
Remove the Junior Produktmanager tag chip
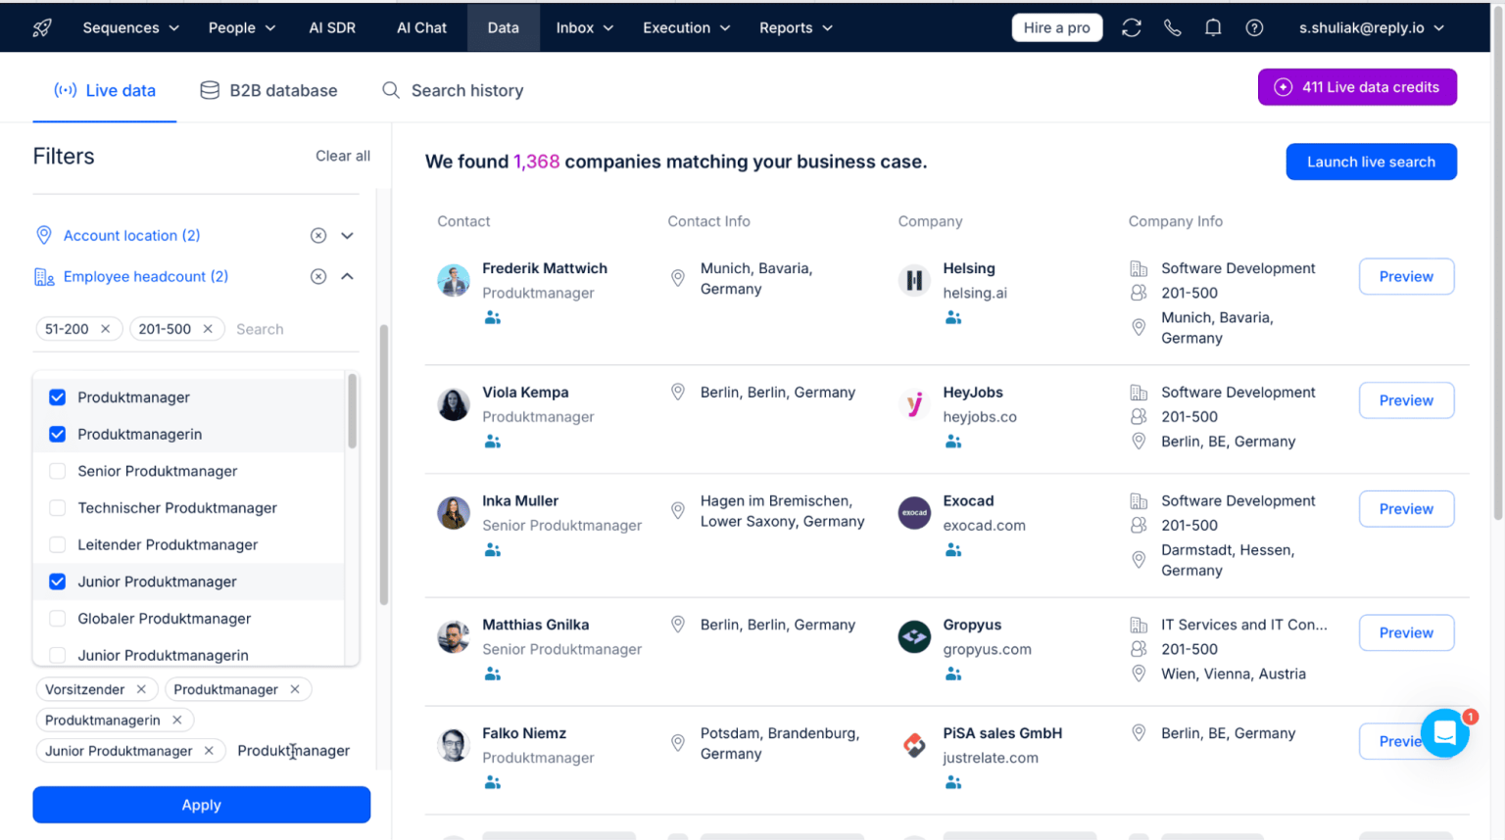tap(209, 751)
